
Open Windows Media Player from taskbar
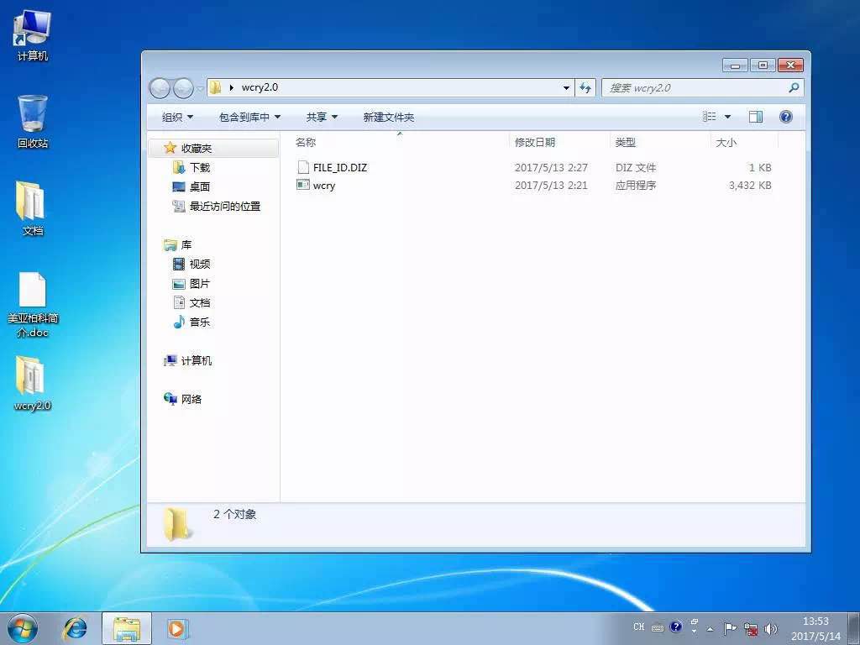(177, 628)
